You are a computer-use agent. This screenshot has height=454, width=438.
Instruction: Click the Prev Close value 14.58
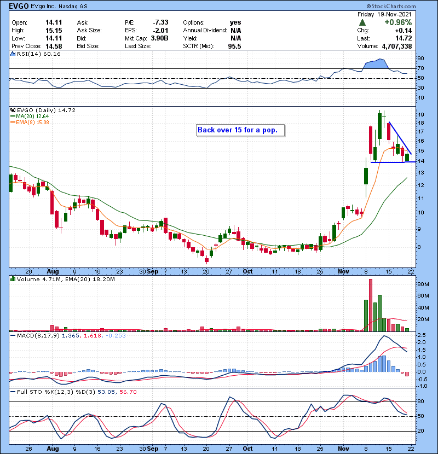point(54,46)
